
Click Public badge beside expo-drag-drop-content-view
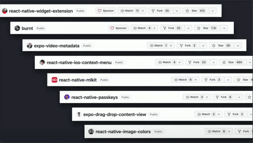154,114
